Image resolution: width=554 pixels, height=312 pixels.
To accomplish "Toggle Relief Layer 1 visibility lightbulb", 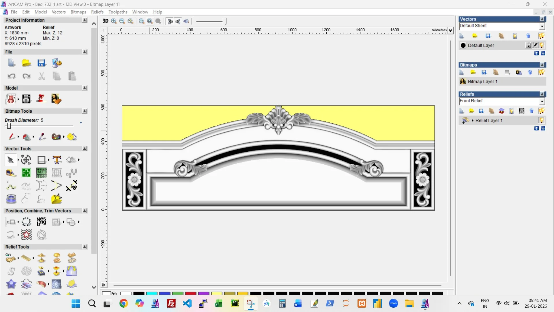I will pyautogui.click(x=542, y=120).
